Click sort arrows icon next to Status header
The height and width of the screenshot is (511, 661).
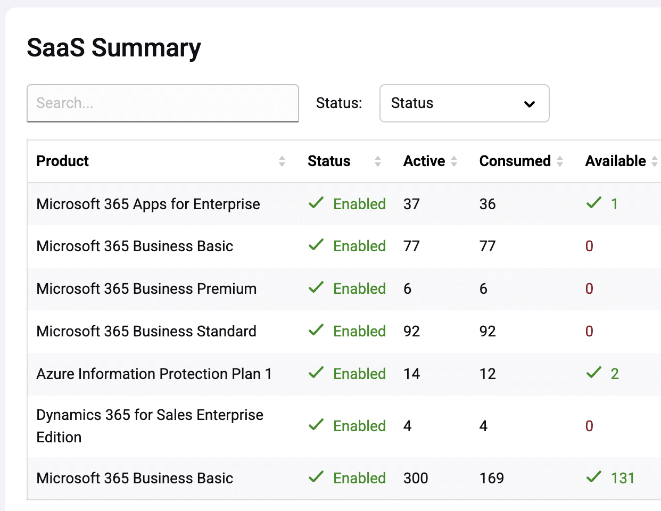pyautogui.click(x=378, y=161)
